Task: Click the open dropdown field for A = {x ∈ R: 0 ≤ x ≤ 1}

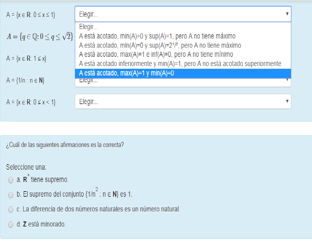Action: click(179, 14)
